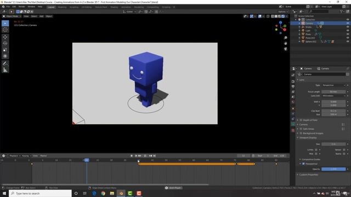Hide the Camera object in outliner
The width and height of the screenshot is (351, 197).
point(348,23)
